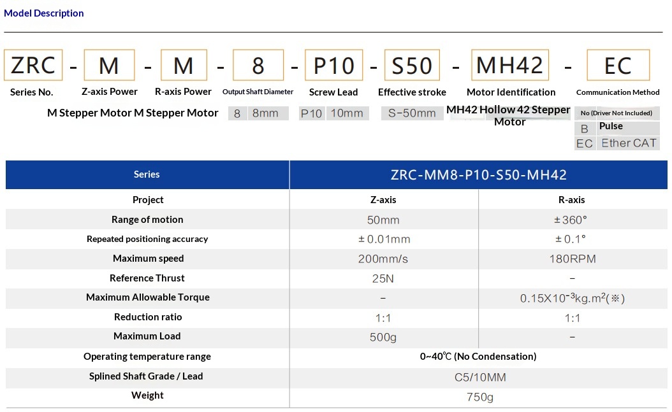Screen dimensions: 672x412
Task: Click Repeated positioning accuracy label
Action: tap(147, 239)
